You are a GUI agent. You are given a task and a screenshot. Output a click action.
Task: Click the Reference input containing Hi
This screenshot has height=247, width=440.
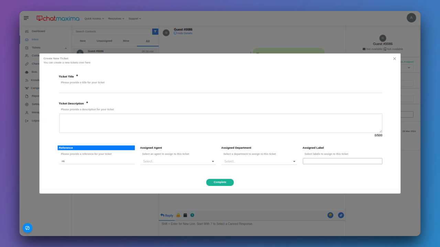click(x=97, y=161)
